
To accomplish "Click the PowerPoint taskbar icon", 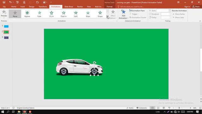I will (x=25, y=112).
